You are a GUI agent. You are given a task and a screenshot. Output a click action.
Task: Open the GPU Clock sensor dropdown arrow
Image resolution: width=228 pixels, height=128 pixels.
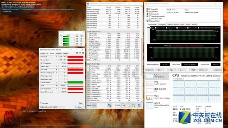click(x=57, y=57)
